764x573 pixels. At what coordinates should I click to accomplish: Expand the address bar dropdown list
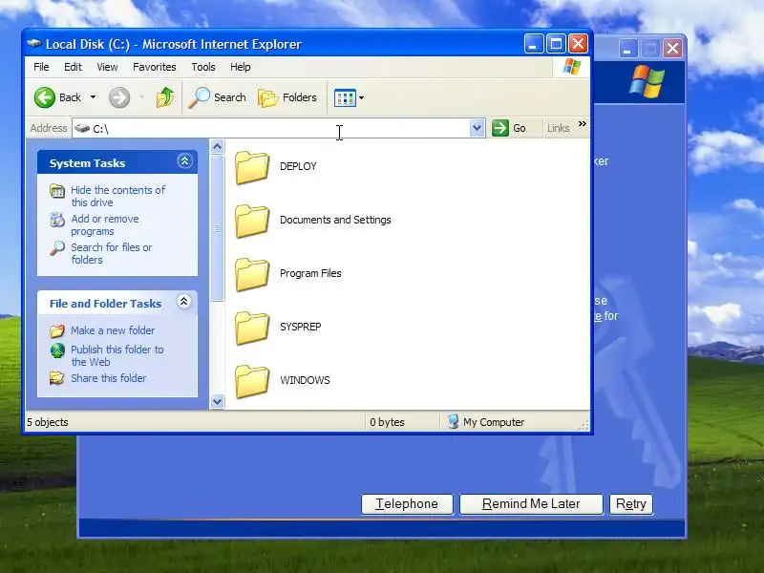(477, 129)
